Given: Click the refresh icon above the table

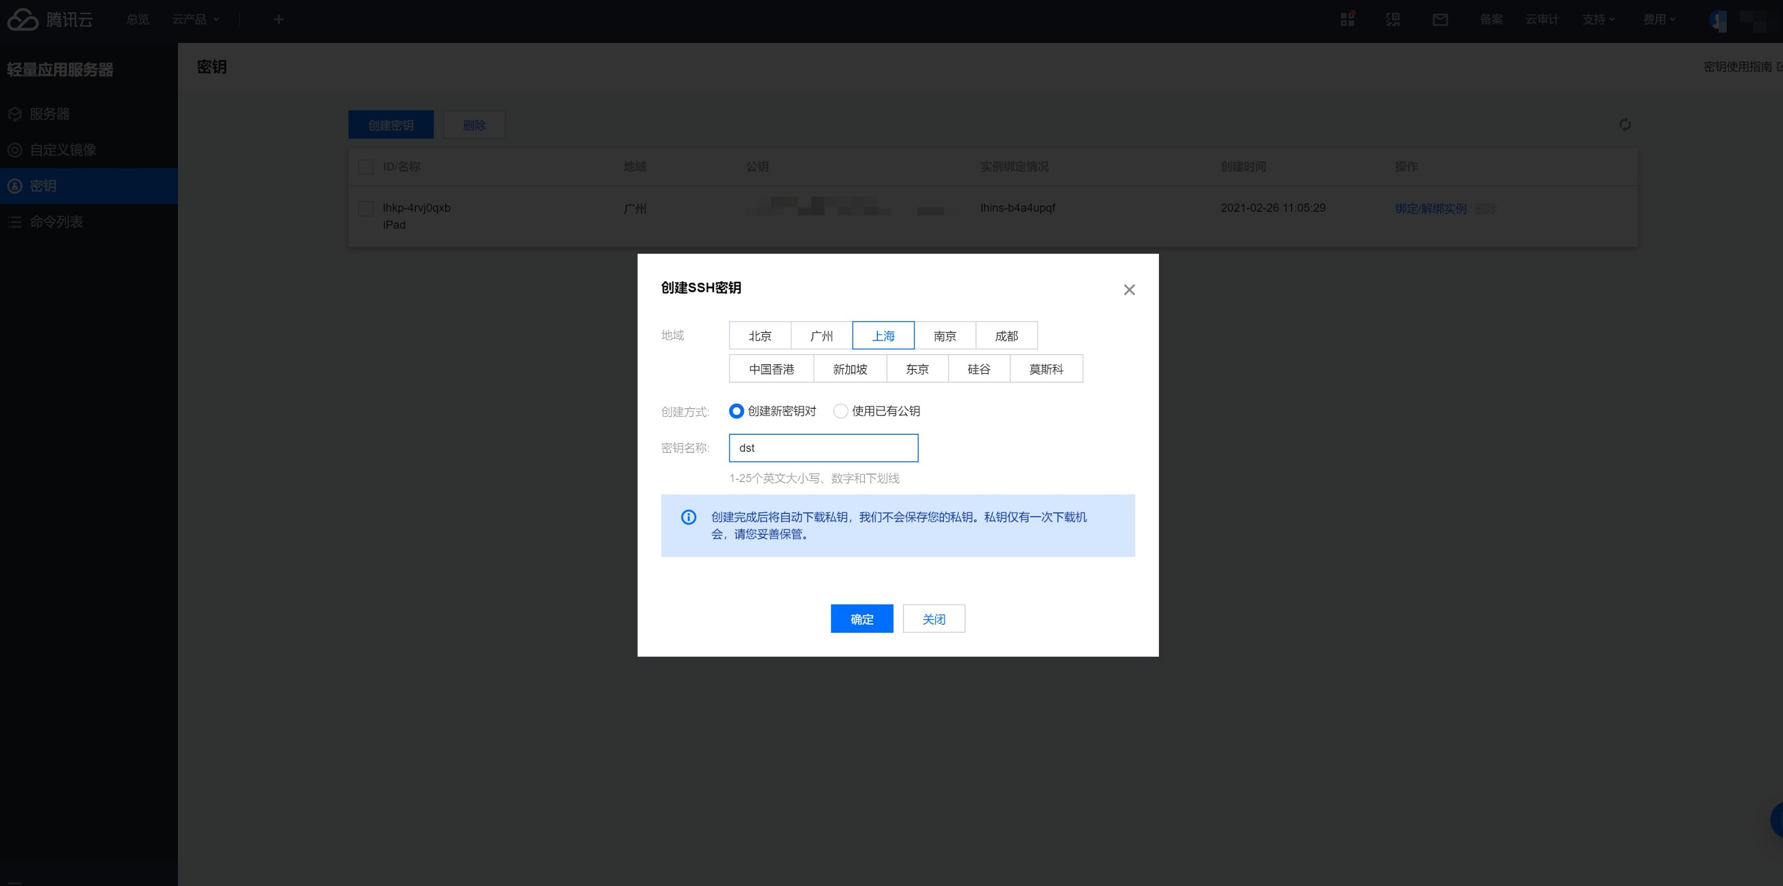Looking at the screenshot, I should [x=1625, y=125].
